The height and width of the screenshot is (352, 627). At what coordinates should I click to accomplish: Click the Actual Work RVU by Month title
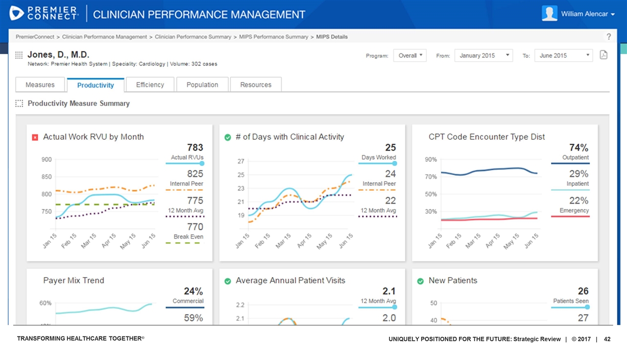click(94, 137)
